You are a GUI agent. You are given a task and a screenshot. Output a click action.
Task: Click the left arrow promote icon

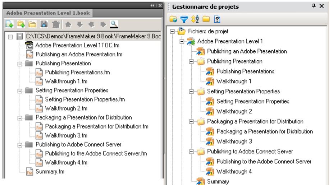[91, 24]
